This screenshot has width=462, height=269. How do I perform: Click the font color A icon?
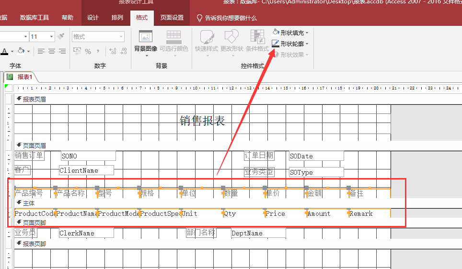[x=4, y=51]
